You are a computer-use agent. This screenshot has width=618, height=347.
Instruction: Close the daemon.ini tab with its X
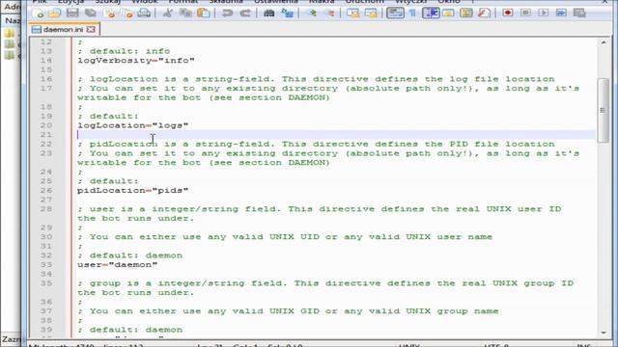pos(91,30)
